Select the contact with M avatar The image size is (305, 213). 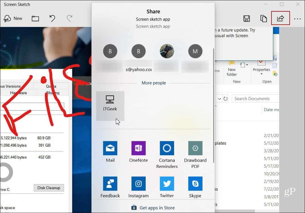click(x=195, y=51)
